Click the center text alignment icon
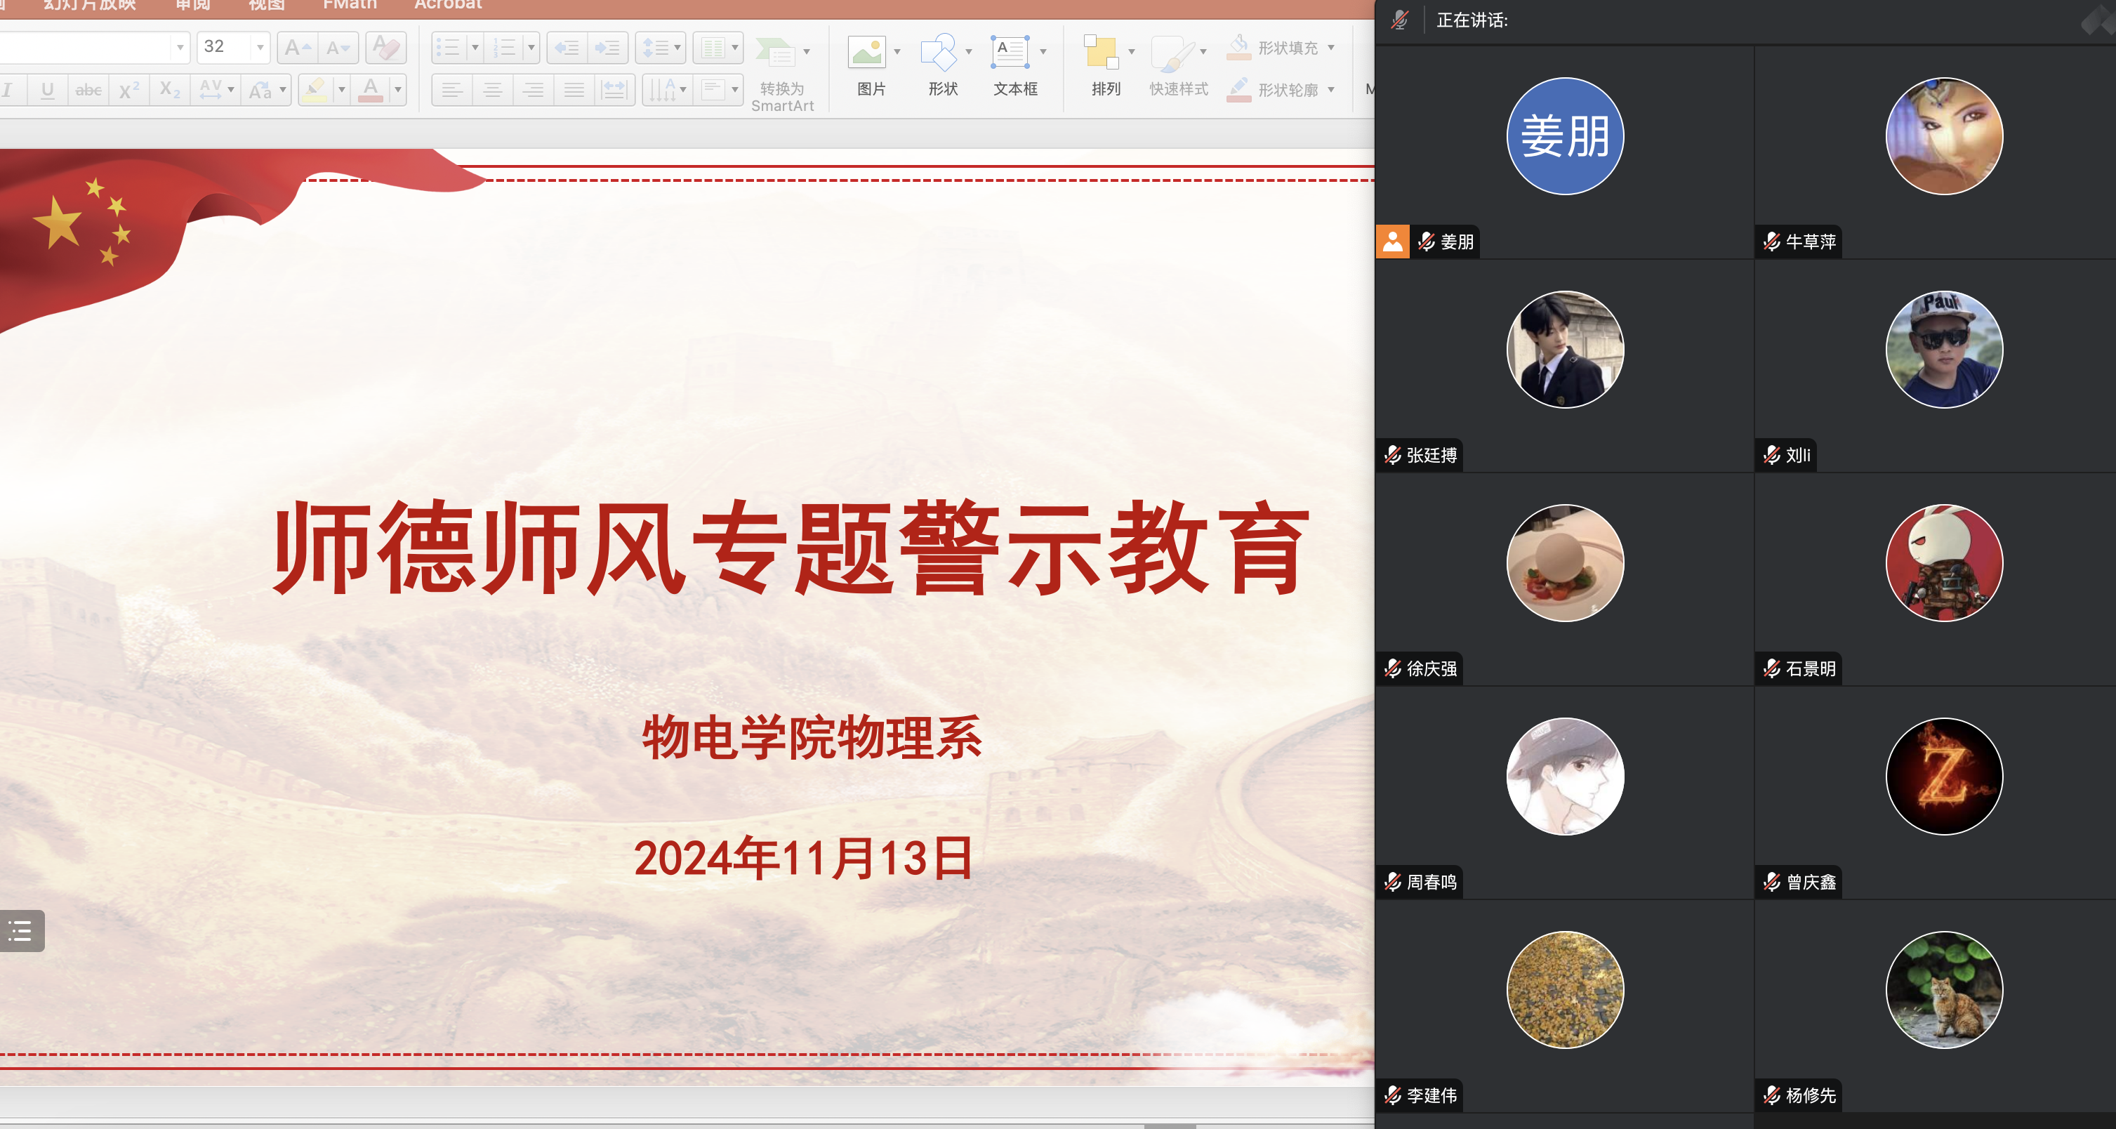 [x=493, y=90]
